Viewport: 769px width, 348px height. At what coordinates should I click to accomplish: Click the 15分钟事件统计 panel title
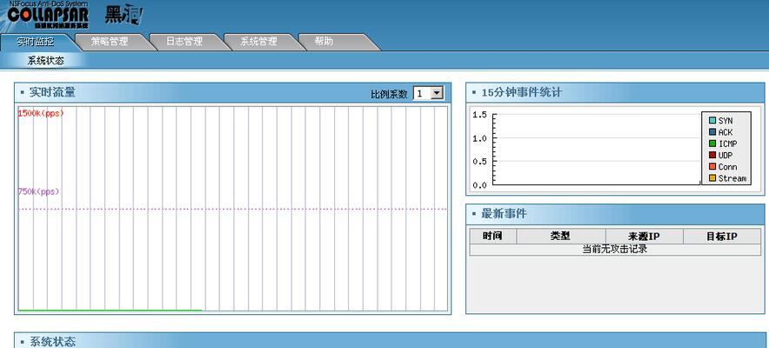(x=522, y=92)
